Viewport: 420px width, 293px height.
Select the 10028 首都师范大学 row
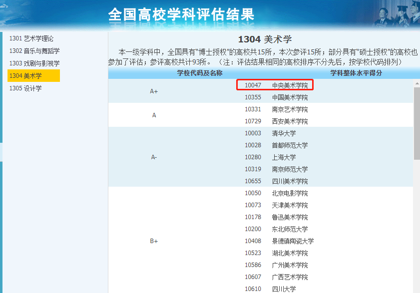coord(276,145)
